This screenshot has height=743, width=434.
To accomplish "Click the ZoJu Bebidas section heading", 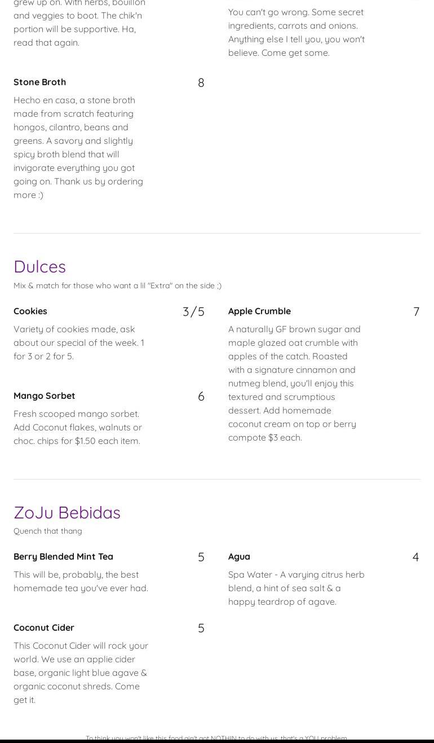I will click(67, 512).
